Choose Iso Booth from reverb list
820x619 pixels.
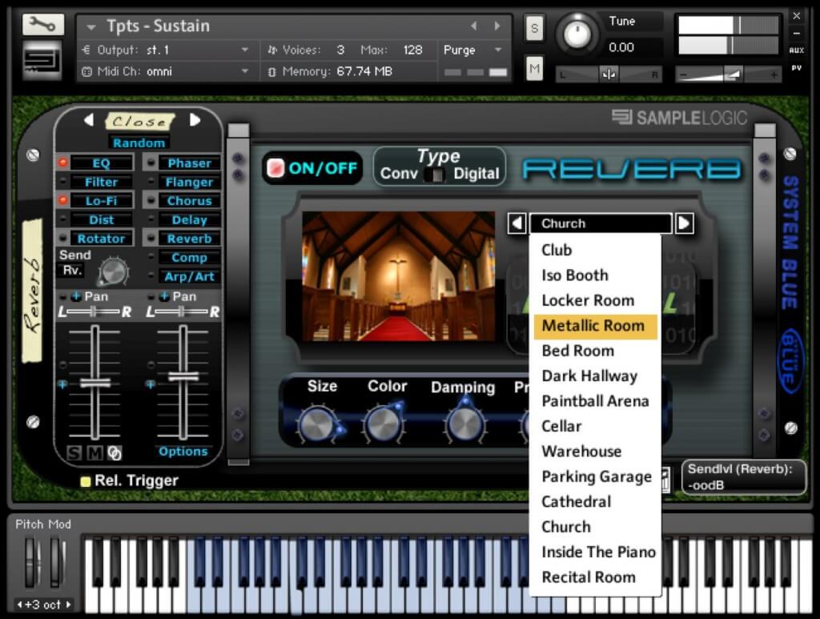[596, 275]
